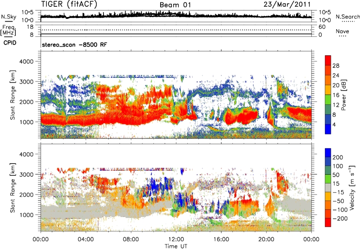Click the CPID label
This screenshot has width=360, height=249.
pos(10,43)
